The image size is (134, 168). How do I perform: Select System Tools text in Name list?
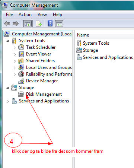(x=96, y=43)
